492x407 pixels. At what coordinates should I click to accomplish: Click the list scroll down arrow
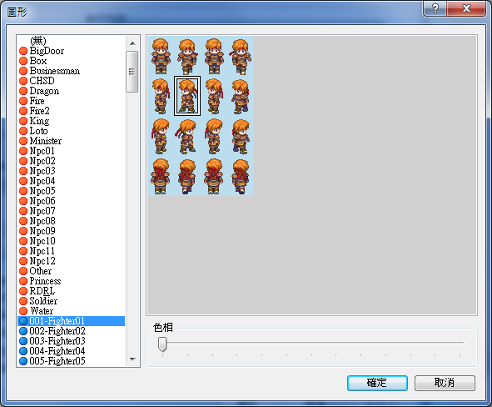click(x=132, y=359)
